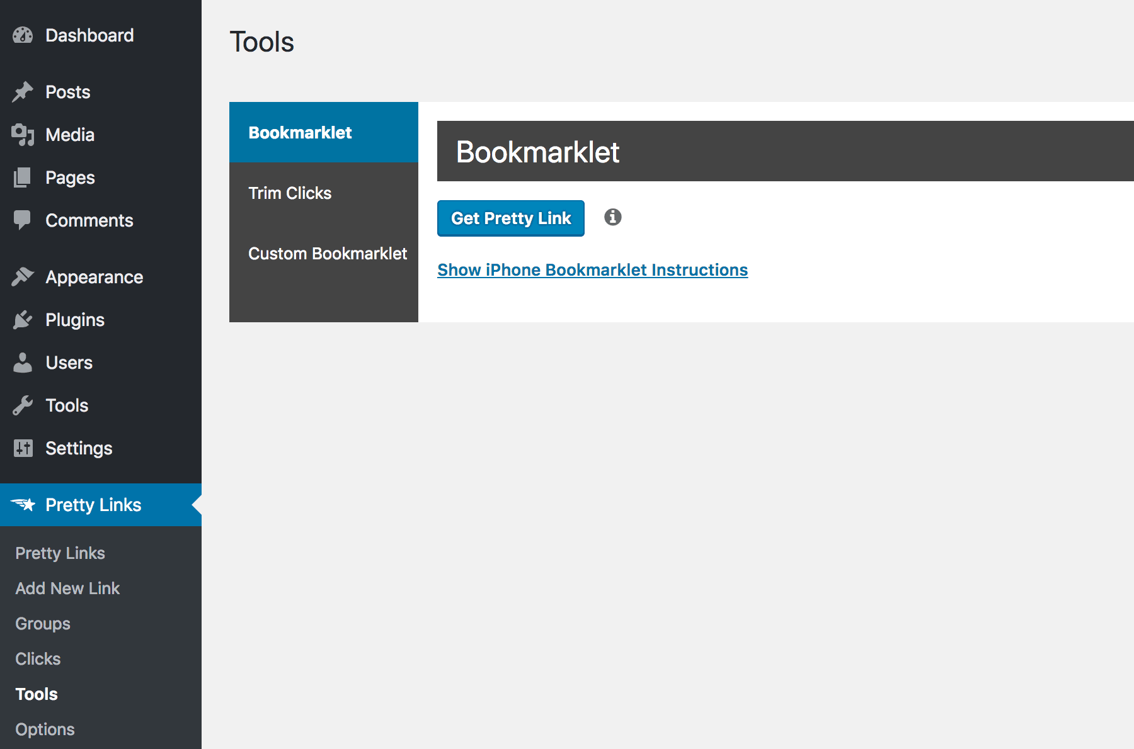1134x749 pixels.
Task: Select the Appearance brush icon
Action: 23,276
